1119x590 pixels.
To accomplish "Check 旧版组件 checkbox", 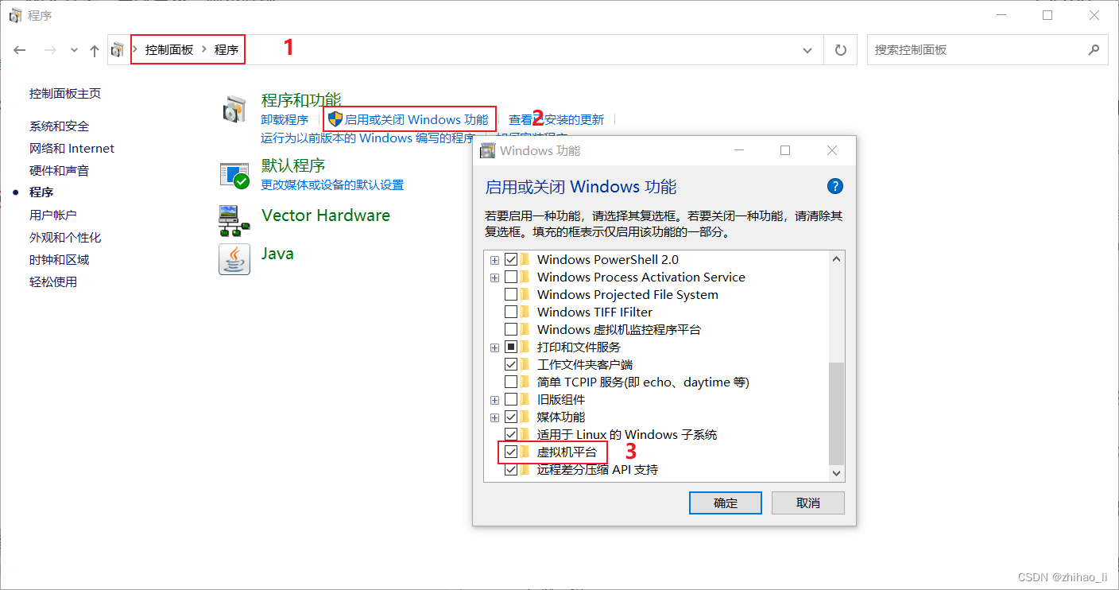I will coord(511,399).
